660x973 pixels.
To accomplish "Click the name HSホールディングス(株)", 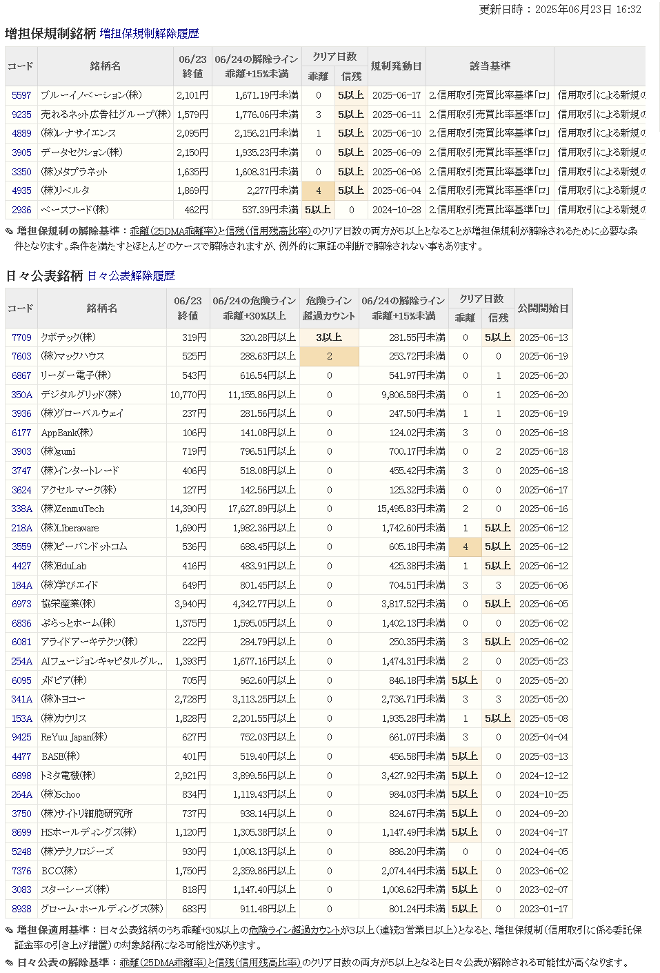I will coord(88,832).
